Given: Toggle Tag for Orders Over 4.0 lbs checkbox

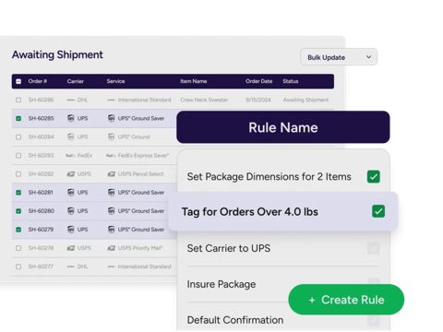Looking at the screenshot, I should [x=378, y=211].
